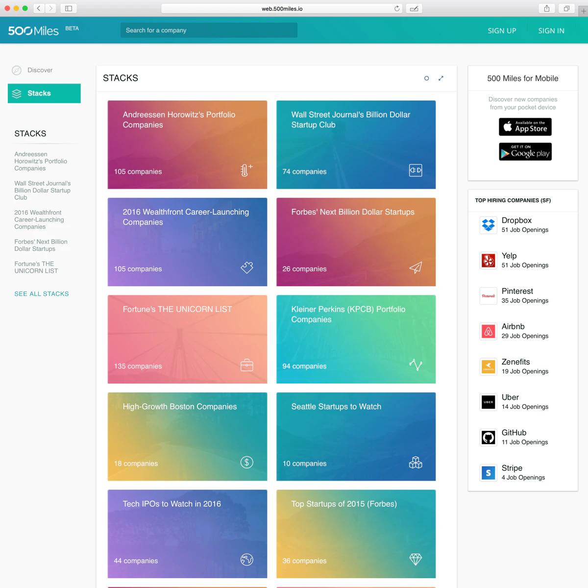Click graph icon on Kleiner Perkins card
This screenshot has width=588, height=588.
[416, 365]
